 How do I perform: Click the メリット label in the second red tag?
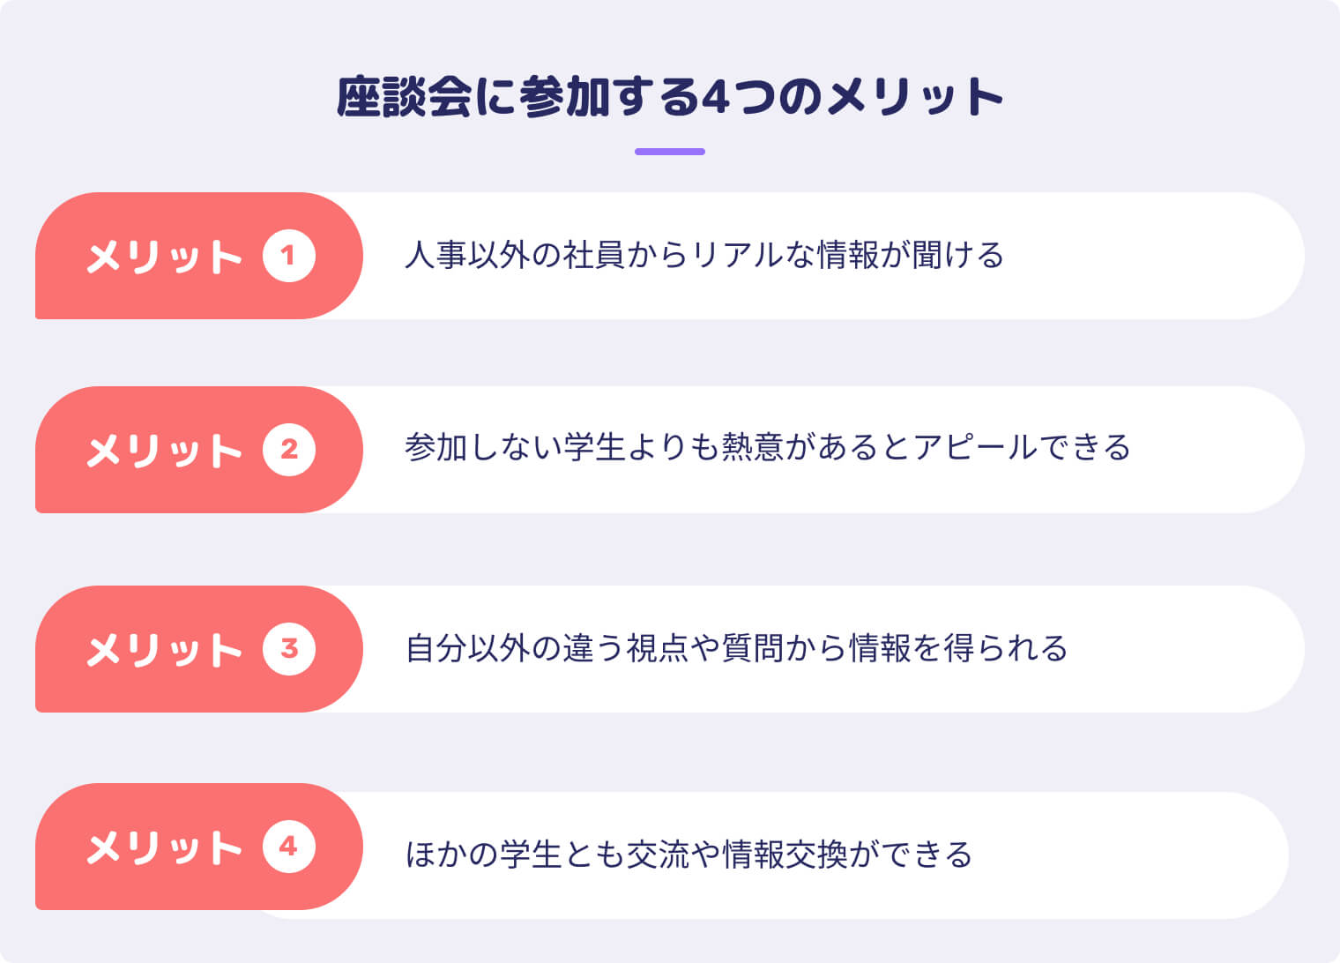[x=164, y=451]
